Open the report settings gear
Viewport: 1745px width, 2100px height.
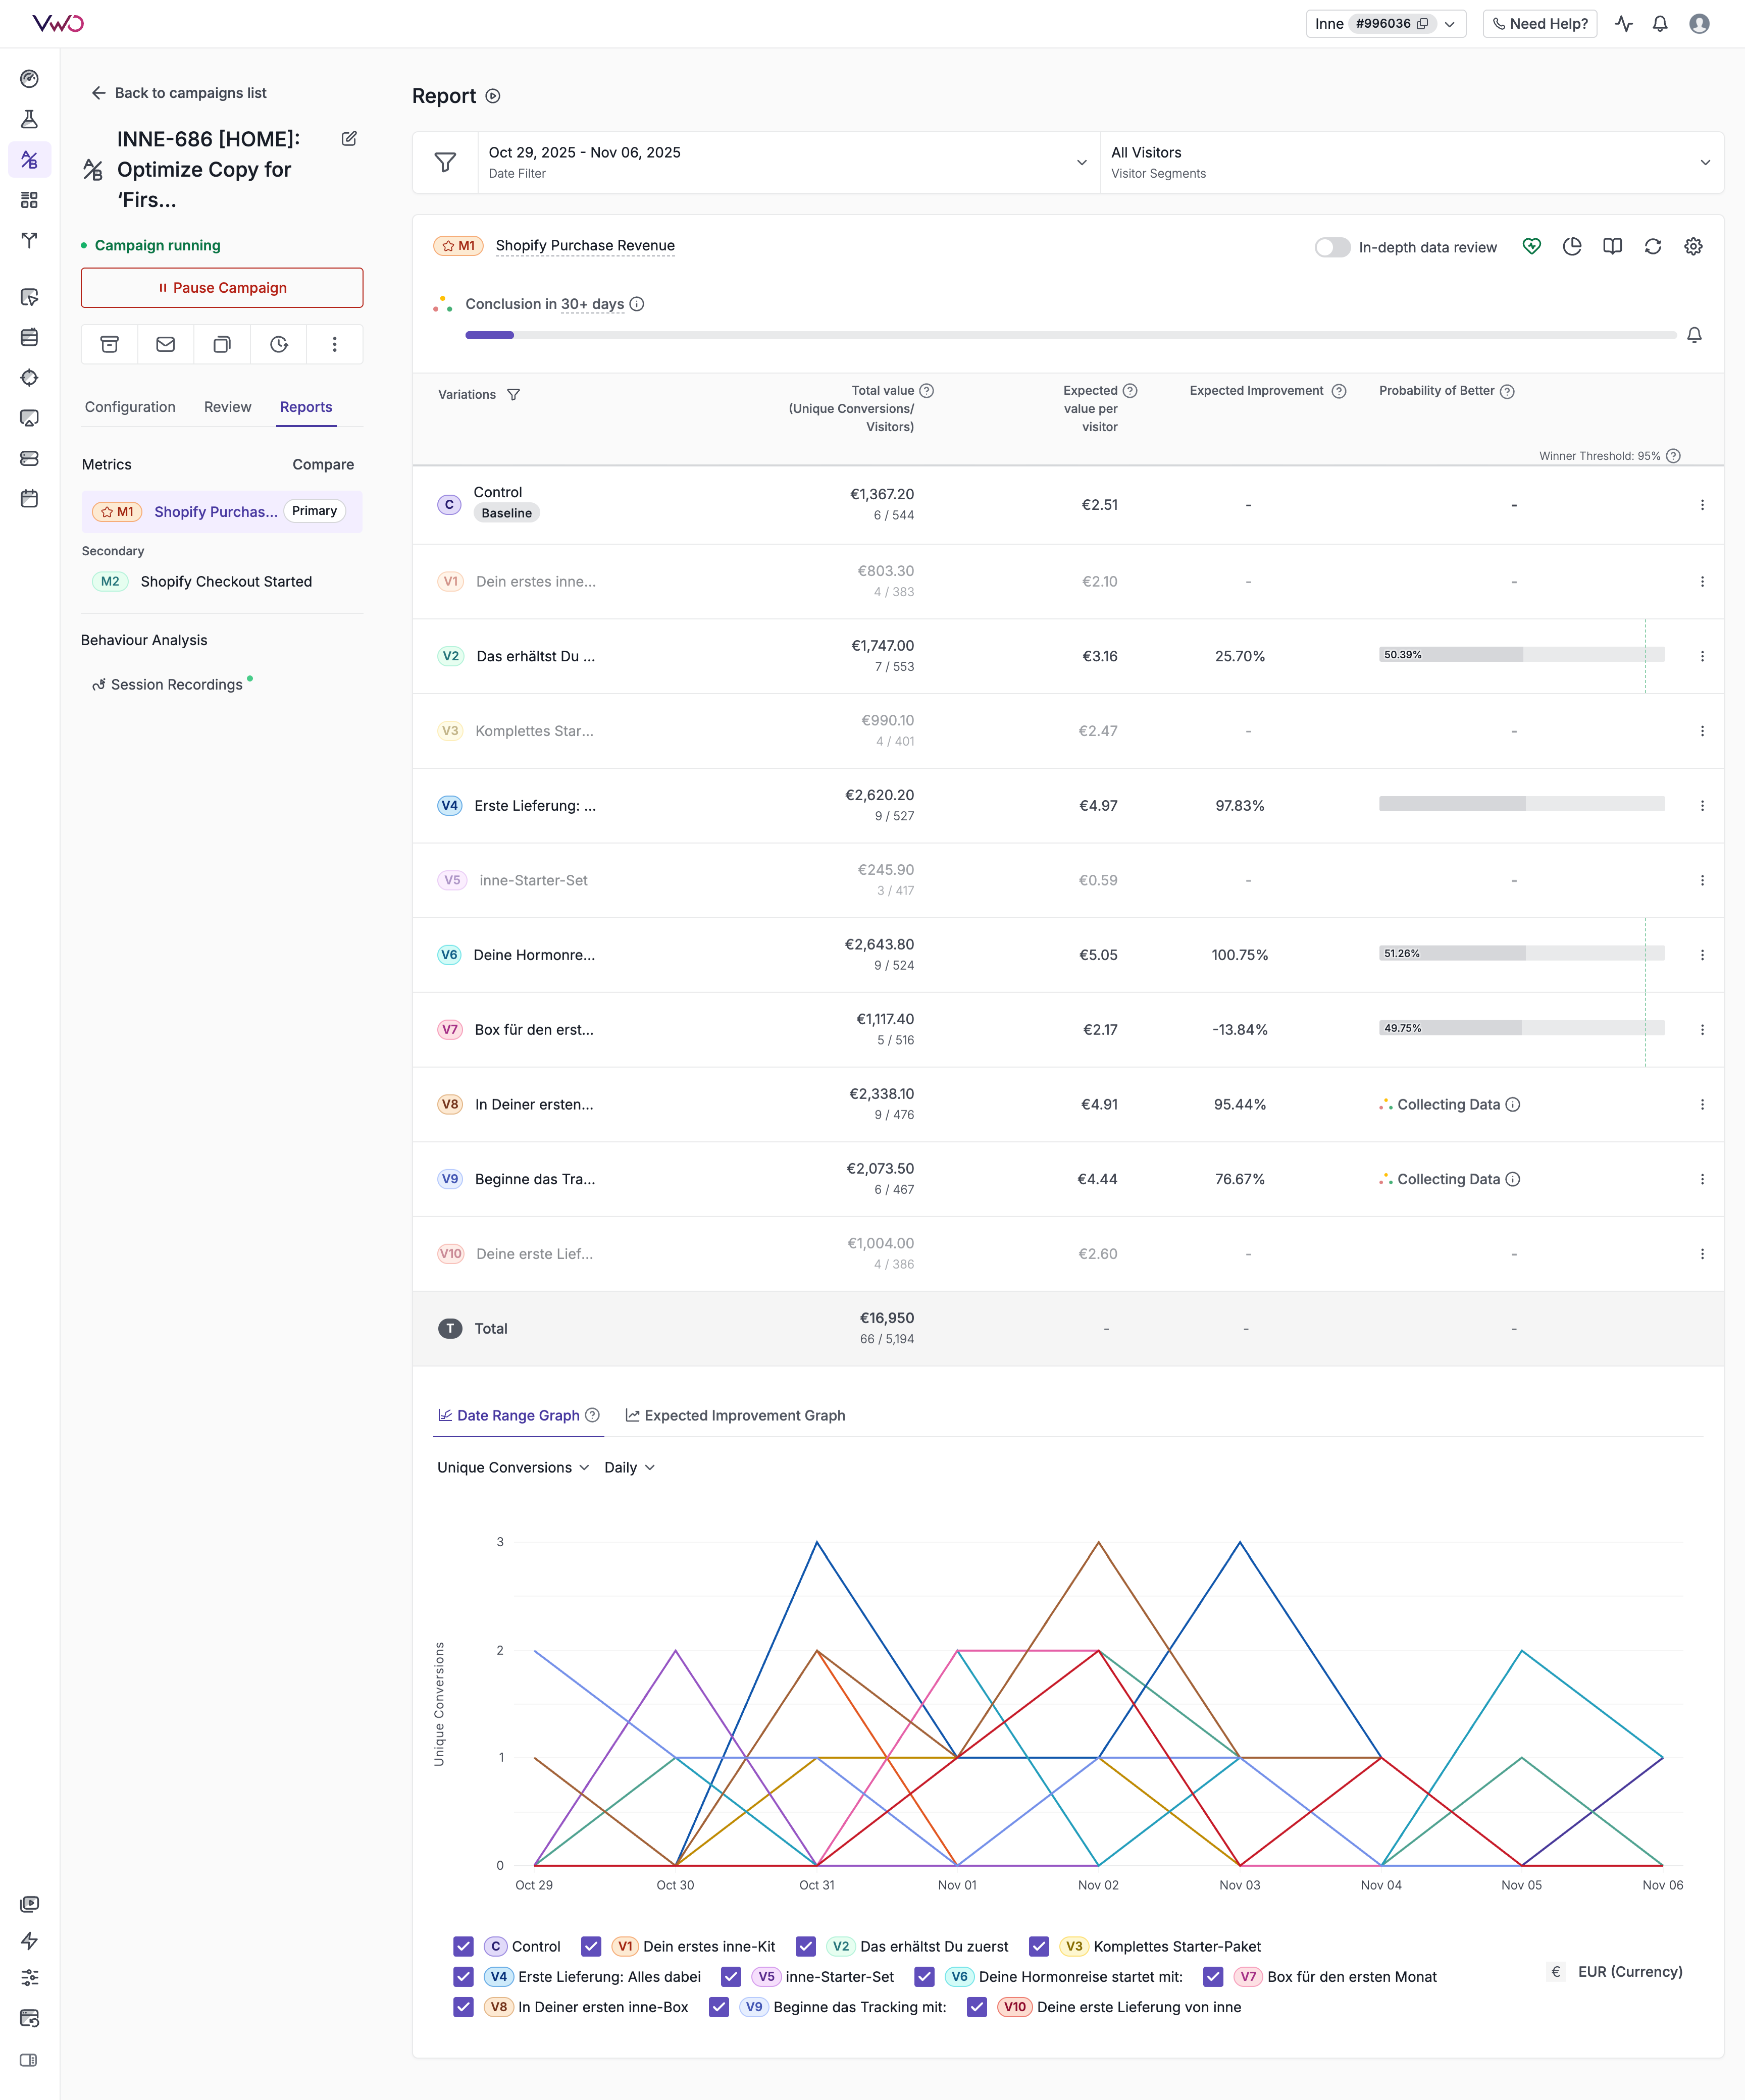coord(1693,246)
